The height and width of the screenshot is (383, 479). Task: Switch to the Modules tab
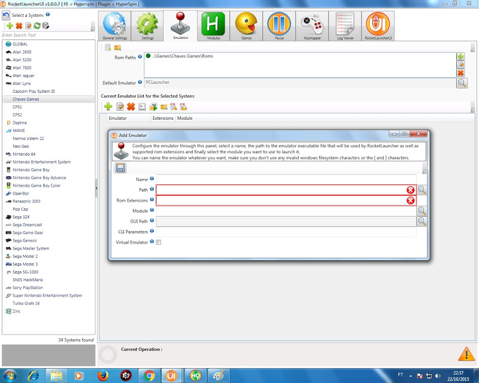214,26
